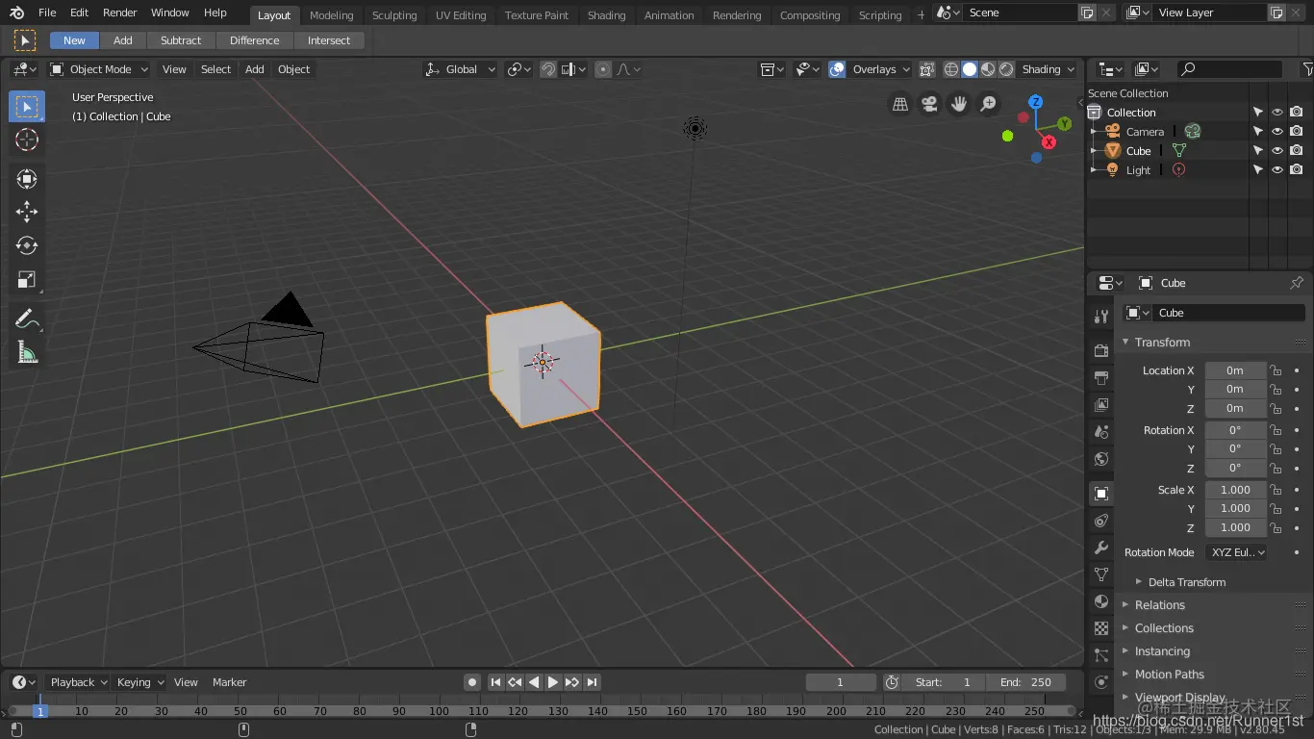Screen dimensions: 1314x739
Task: Toggle snapping magnet in viewport header
Action: (x=548, y=69)
